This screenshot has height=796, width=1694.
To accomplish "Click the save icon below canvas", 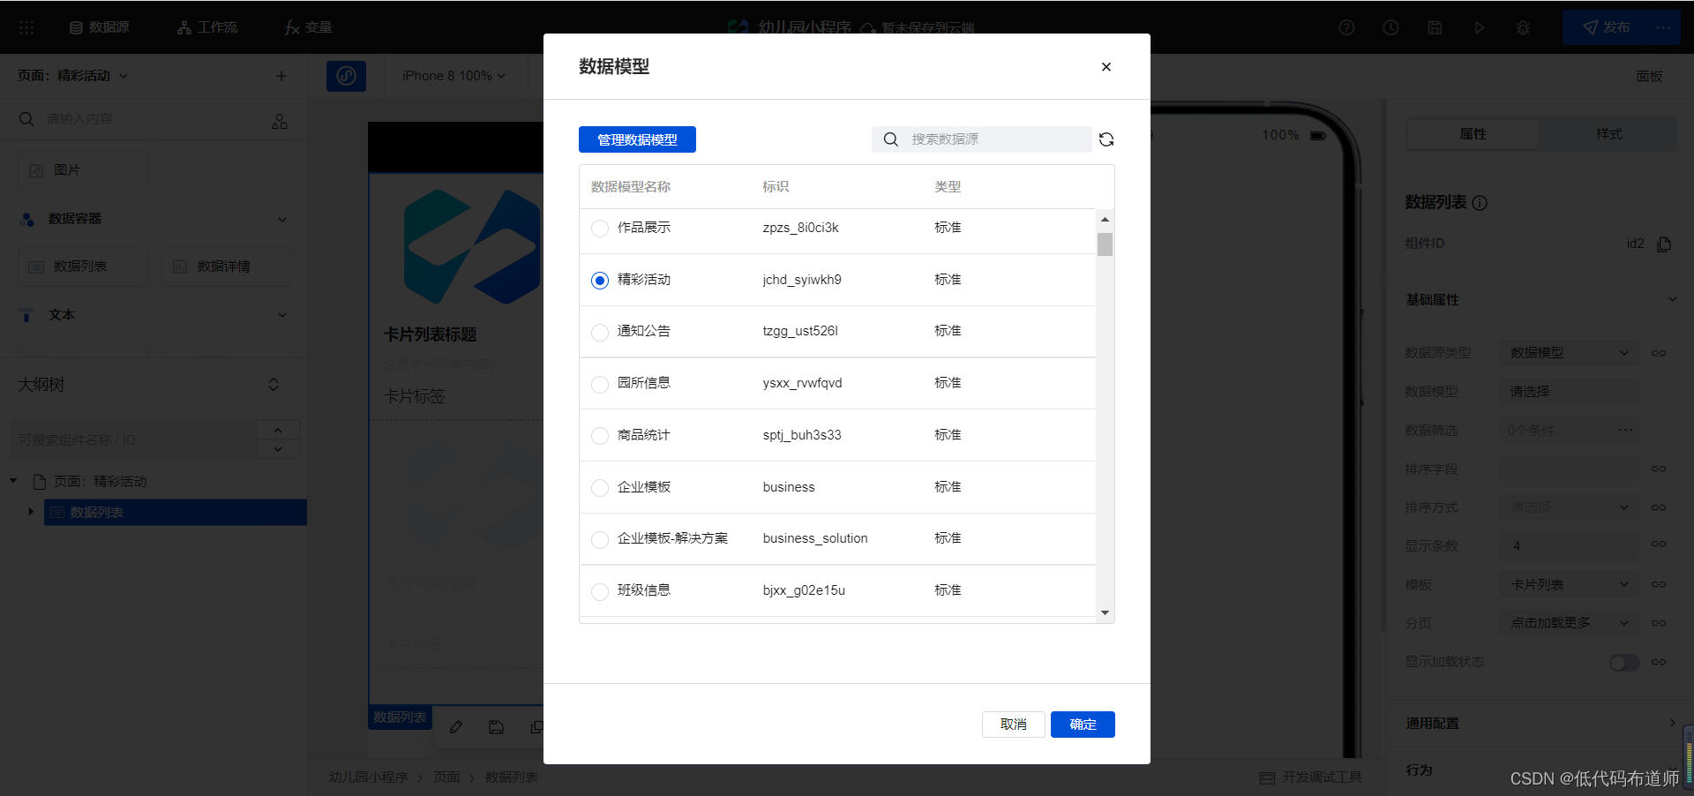I will point(496,727).
